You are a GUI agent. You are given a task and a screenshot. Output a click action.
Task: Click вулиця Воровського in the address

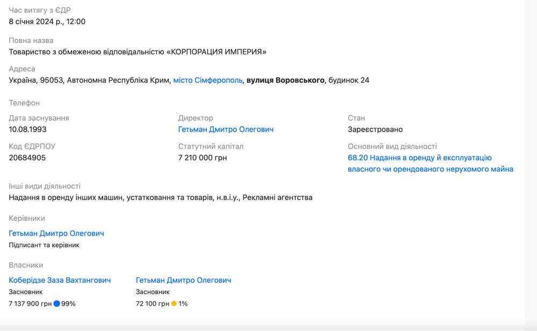pyautogui.click(x=285, y=80)
